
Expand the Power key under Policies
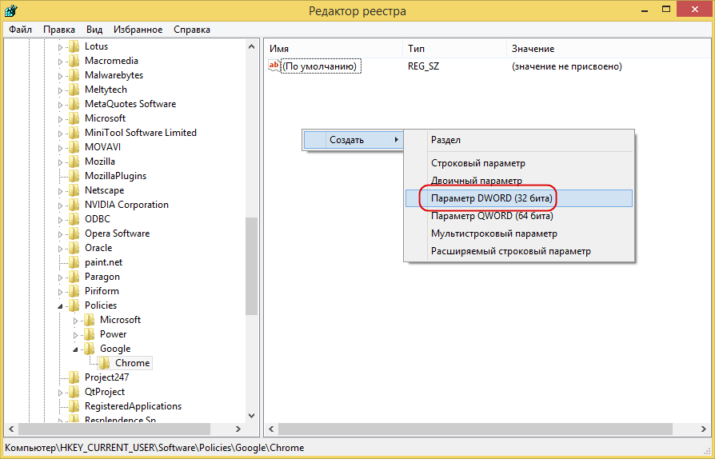pyautogui.click(x=76, y=335)
